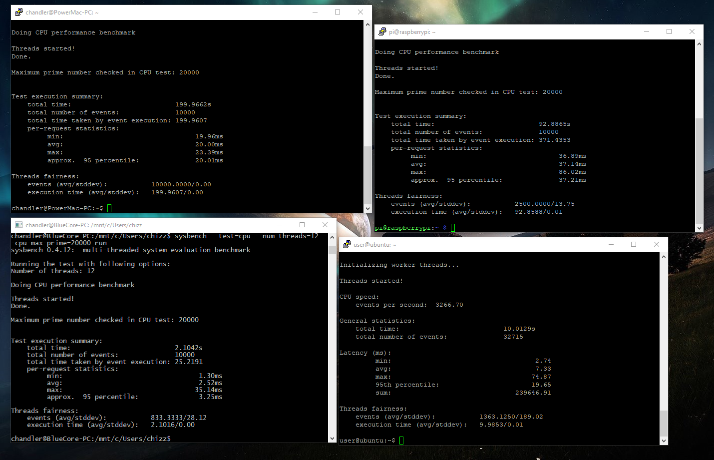Screen dimensions: 714x460
Task: Maximize the BlueCore-PC terminal window
Action: [x=302, y=225]
